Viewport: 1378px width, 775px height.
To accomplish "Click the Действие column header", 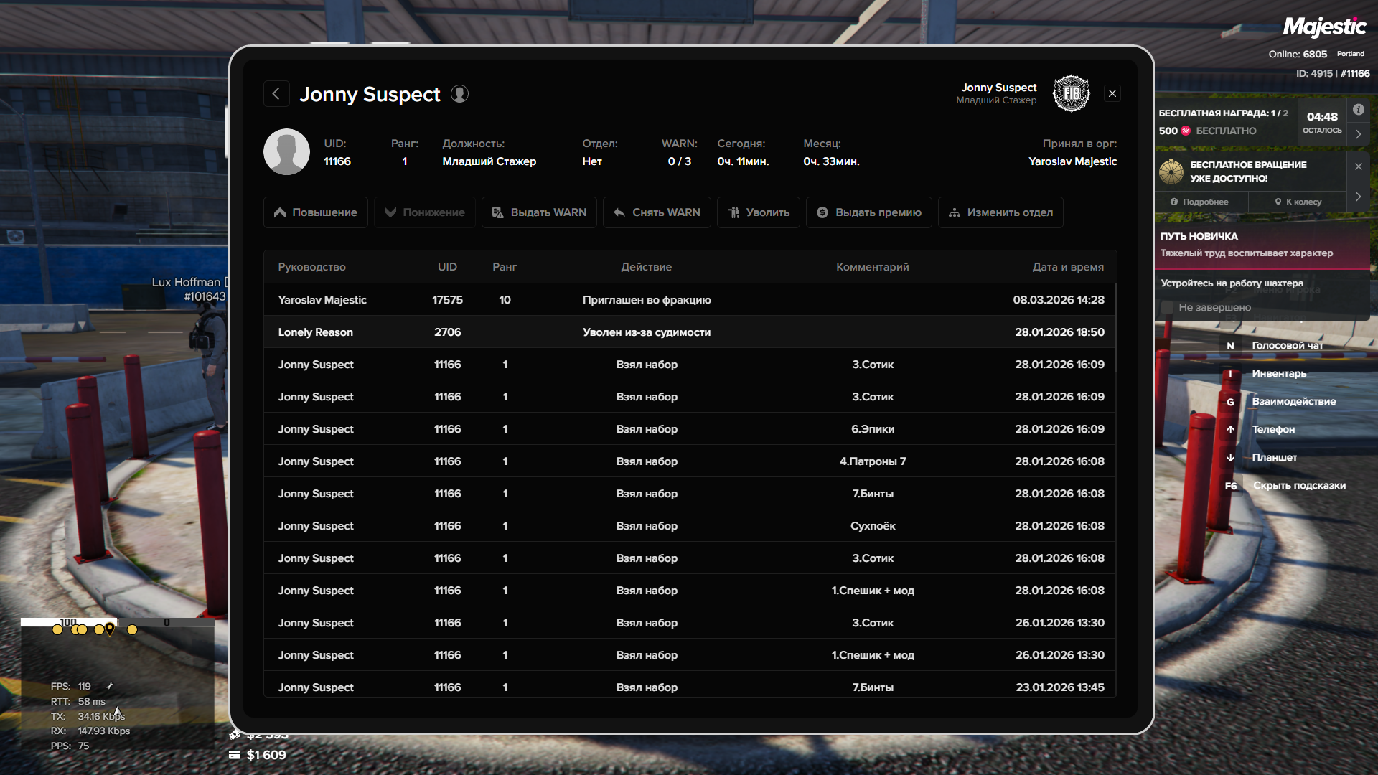I will (646, 267).
